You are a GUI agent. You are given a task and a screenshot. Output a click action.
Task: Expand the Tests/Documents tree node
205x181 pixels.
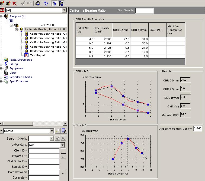2,60
